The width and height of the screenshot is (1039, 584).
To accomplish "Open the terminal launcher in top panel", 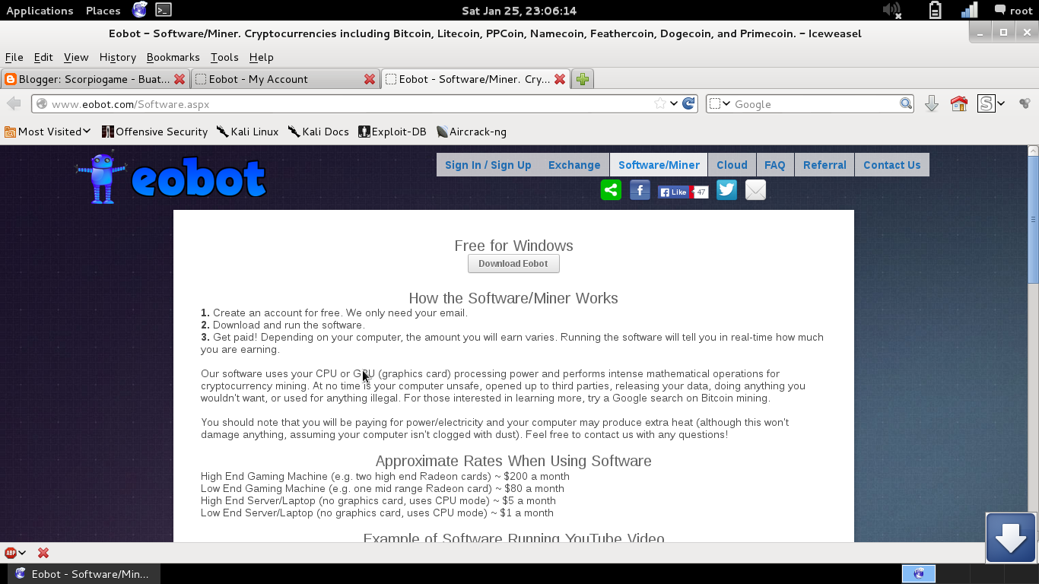I will (x=163, y=10).
